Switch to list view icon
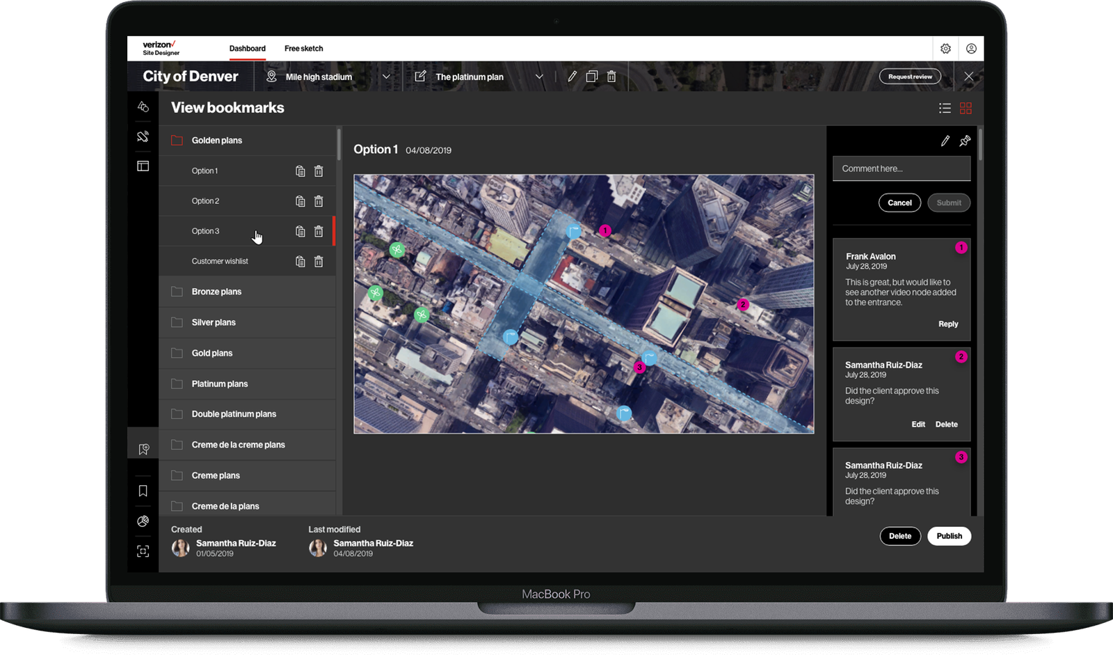Screen dimensions: 1113x655 coord(945,108)
